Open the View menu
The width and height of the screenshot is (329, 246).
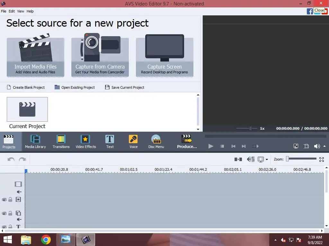pos(21,11)
